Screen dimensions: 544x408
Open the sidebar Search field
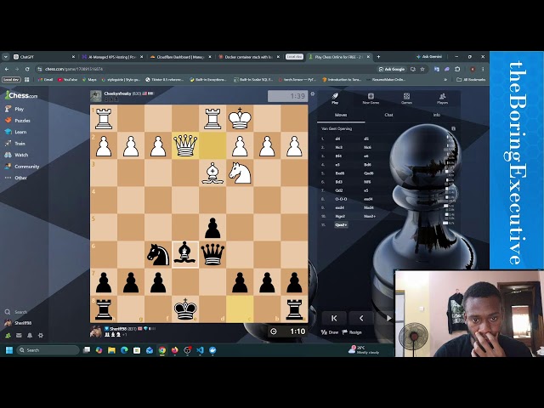click(x=17, y=312)
